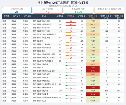126x105 pixels.
Task: Select 网点 name 陕西省西安市曲江新区
Action: 41,21
